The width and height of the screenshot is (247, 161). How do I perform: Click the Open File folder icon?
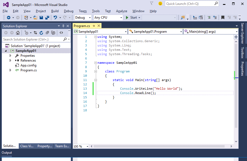(x=35, y=18)
